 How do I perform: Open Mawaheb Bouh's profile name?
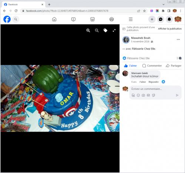coord(141,38)
